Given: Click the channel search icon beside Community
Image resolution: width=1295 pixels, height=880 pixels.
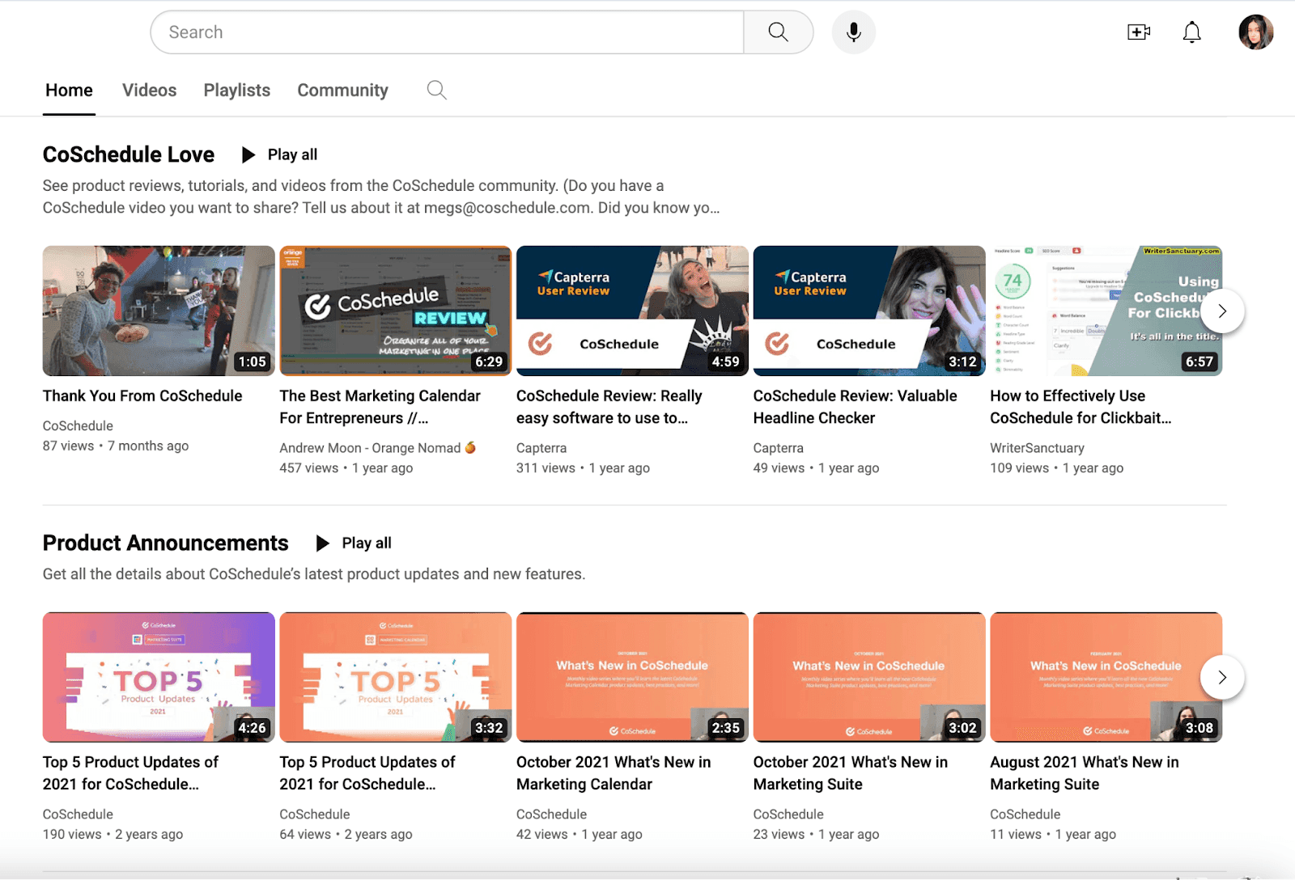Looking at the screenshot, I should point(436,90).
